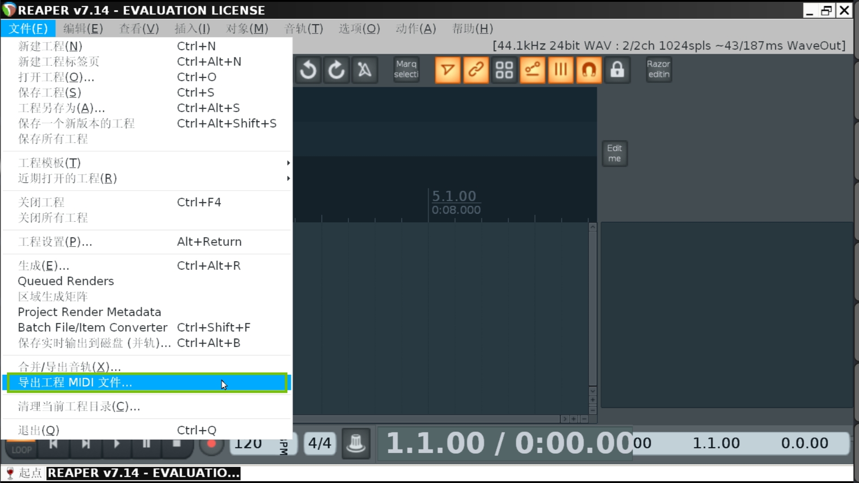Image resolution: width=859 pixels, height=483 pixels.
Task: Toggle grid lines icon
Action: [560, 70]
